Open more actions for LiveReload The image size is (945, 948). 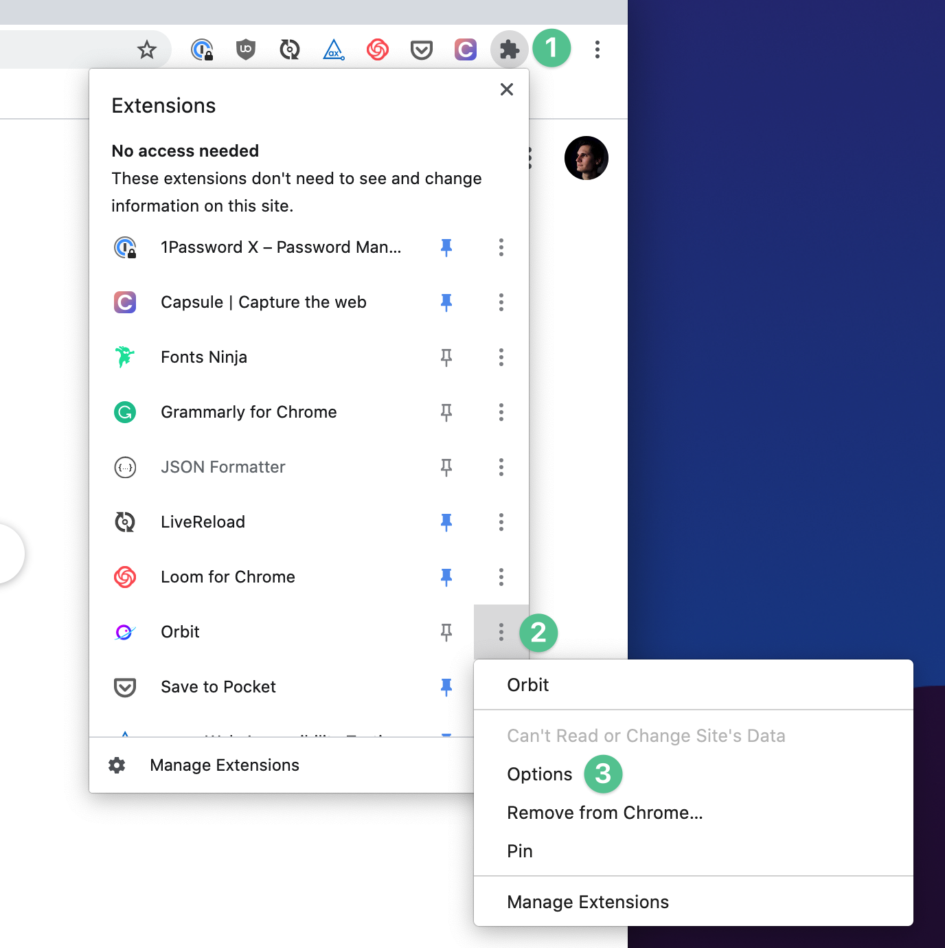(x=501, y=522)
